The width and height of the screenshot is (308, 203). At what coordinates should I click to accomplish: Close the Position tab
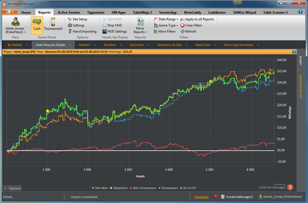[x=121, y=45]
